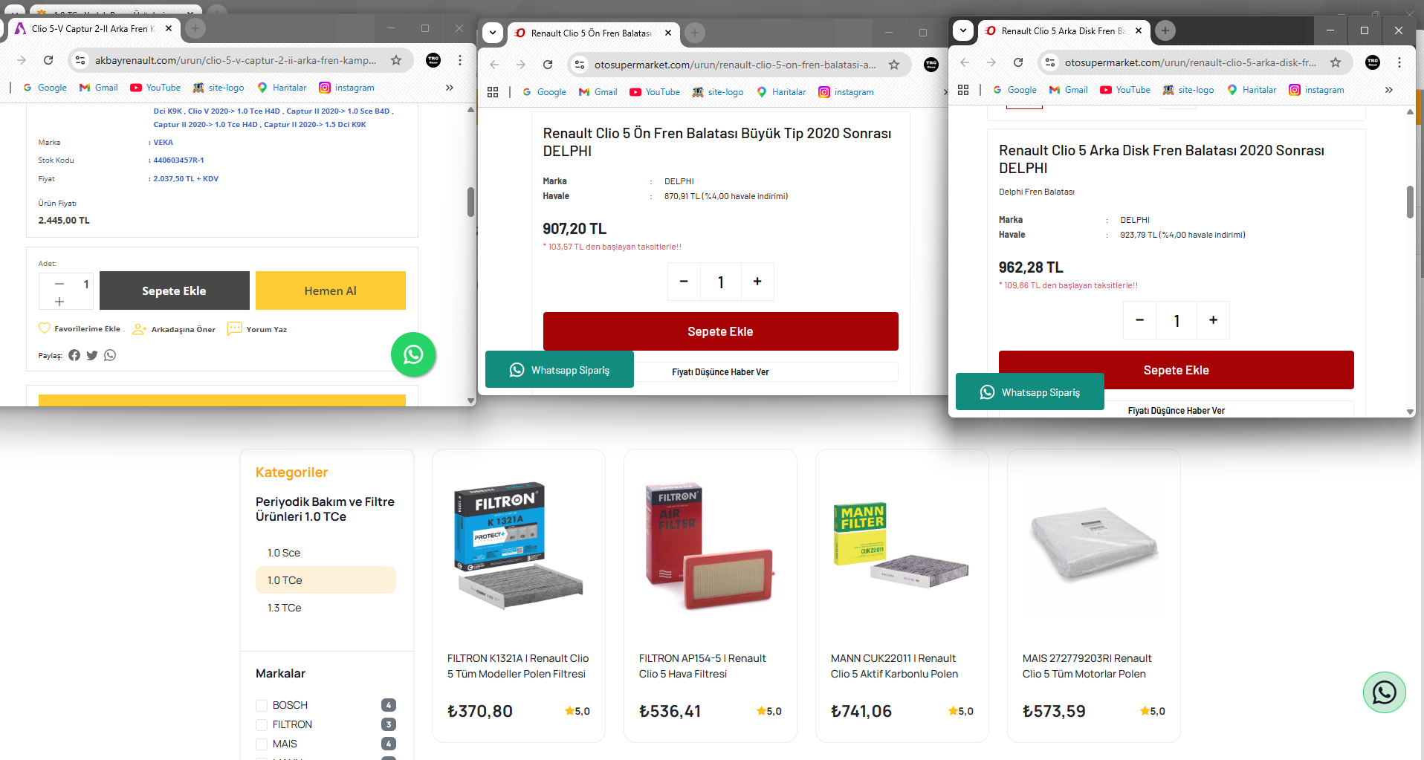Click Whatsapp Sipariş in the middle window
The image size is (1424, 760).
560,370
